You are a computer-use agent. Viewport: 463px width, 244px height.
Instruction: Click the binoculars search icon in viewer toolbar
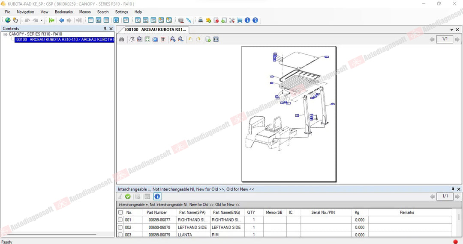point(121,39)
